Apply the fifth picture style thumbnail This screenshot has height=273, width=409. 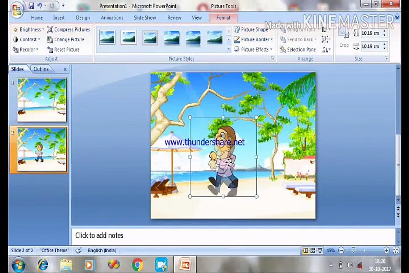pyautogui.click(x=193, y=38)
